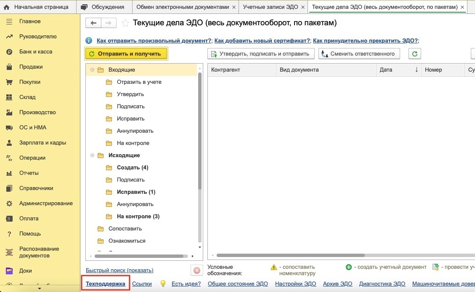
Task: Click folder tree vertical scrollbar
Action: (199, 131)
